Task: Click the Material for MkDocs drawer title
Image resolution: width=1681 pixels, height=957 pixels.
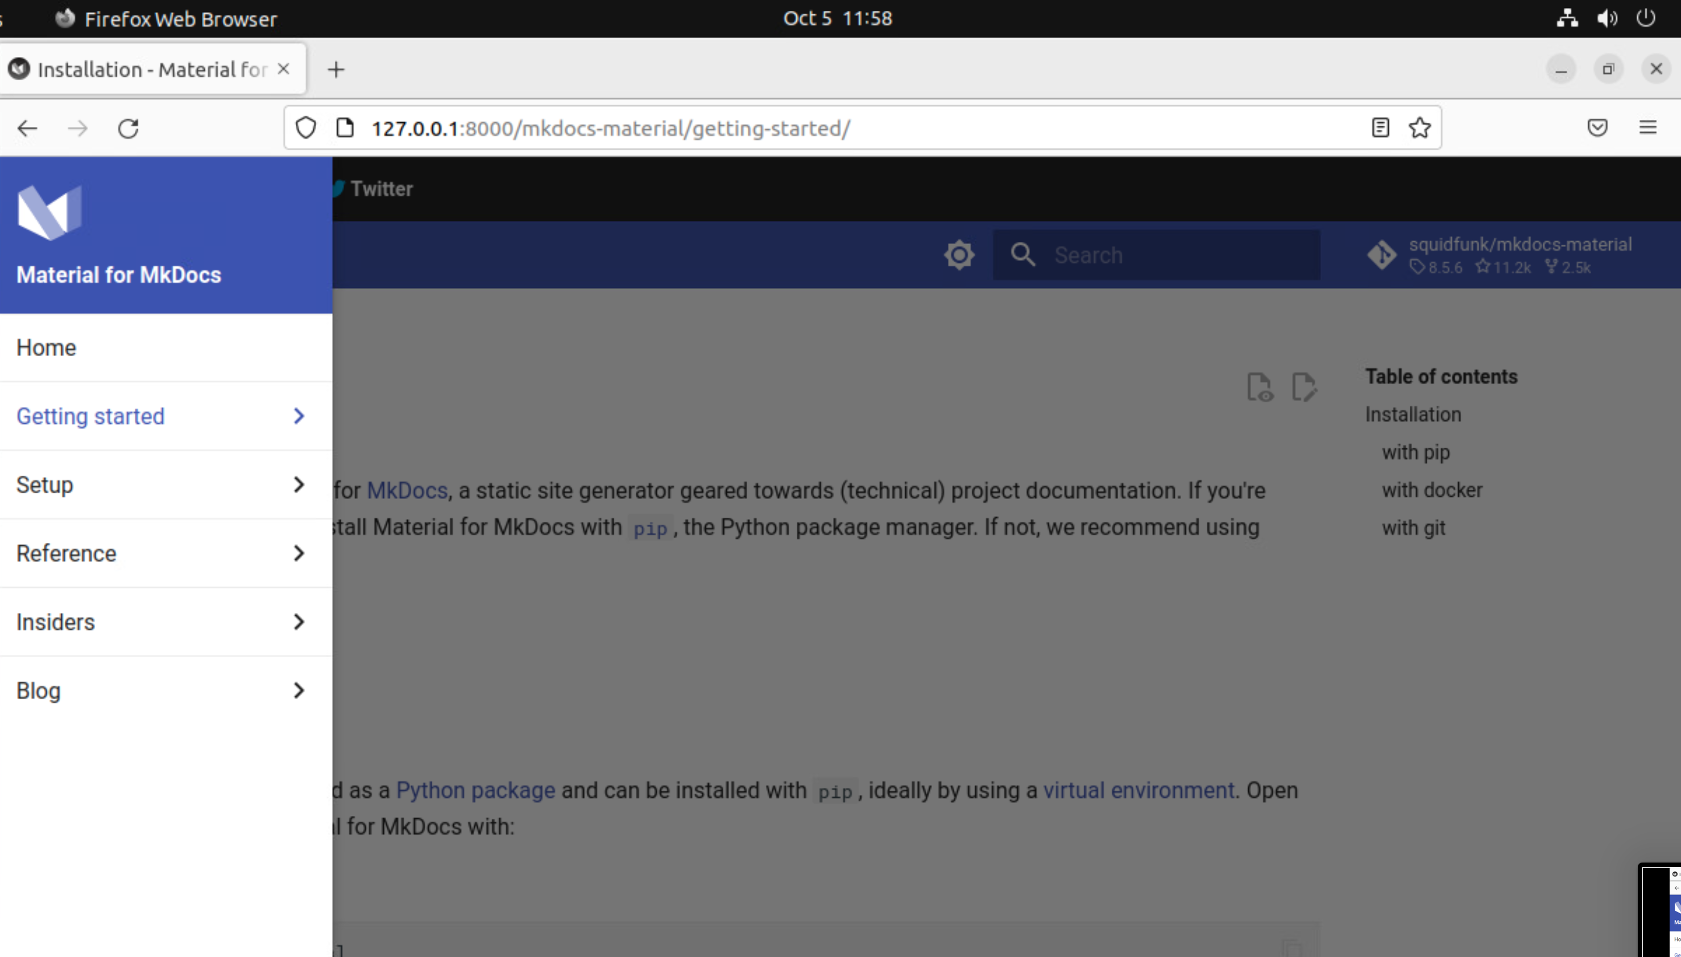Action: 119,275
